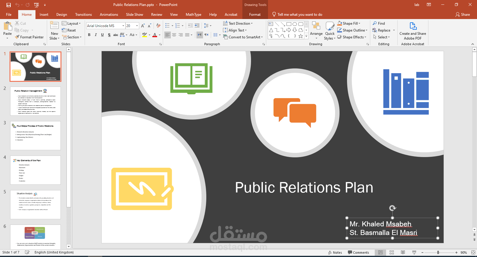
Task: Center the text alignment
Action: pyautogui.click(x=174, y=35)
